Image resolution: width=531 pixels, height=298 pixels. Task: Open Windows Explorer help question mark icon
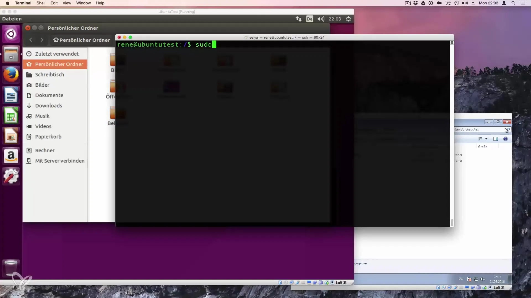tap(506, 139)
